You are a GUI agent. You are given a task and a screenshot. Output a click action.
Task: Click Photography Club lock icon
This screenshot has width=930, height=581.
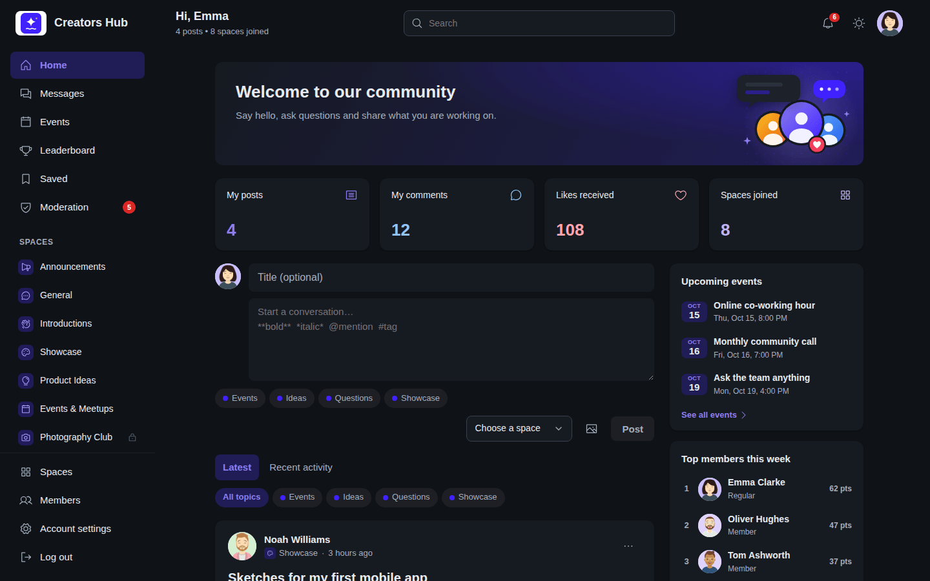[132, 437]
